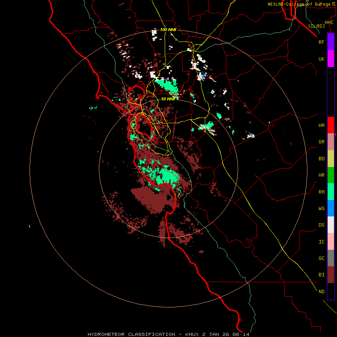Click the HR legend label
Image resolution: width=337 pixels, height=337 pixels.
pyautogui.click(x=321, y=175)
